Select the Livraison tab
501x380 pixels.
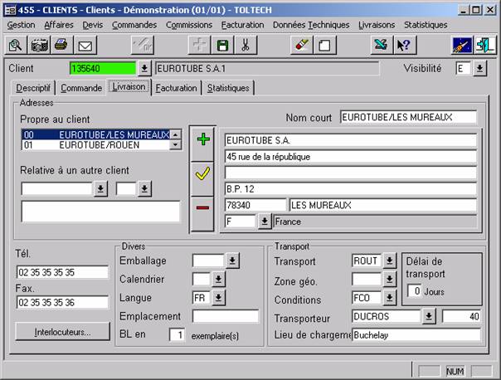[129, 86]
